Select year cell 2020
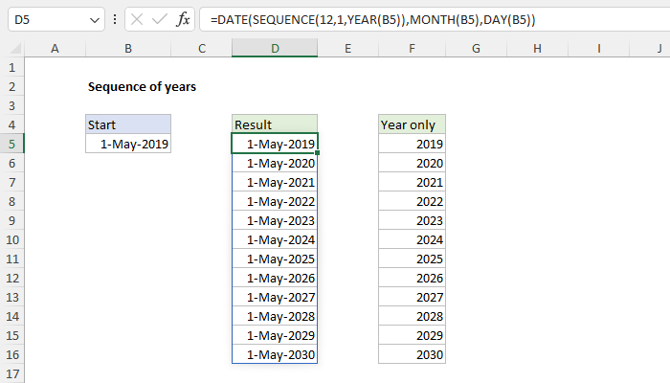Viewport: 670px width, 383px height. point(412,163)
